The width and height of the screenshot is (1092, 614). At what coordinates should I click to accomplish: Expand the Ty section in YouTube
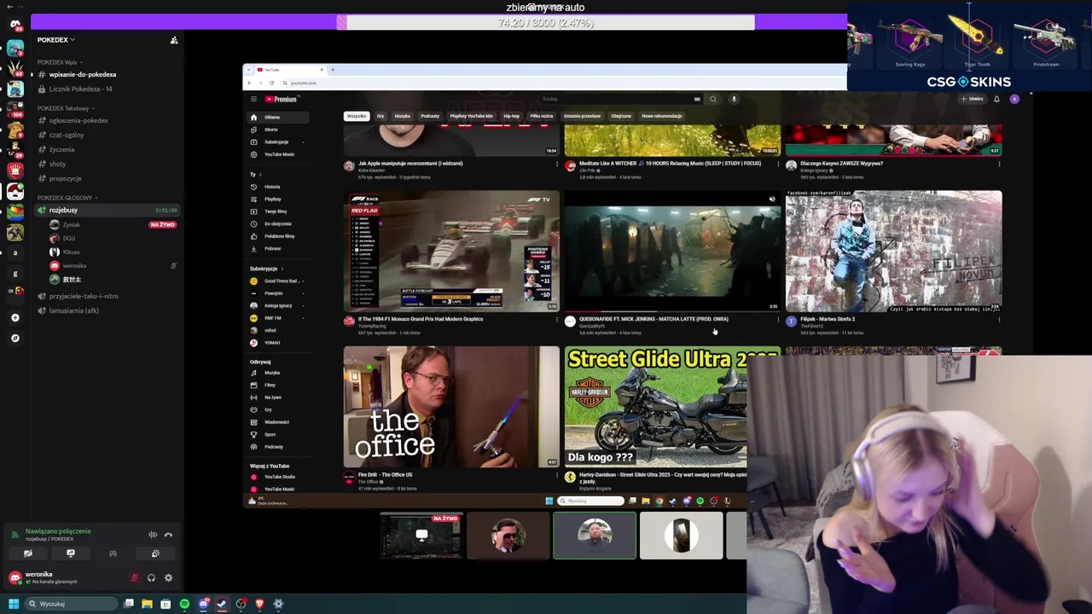pos(255,174)
